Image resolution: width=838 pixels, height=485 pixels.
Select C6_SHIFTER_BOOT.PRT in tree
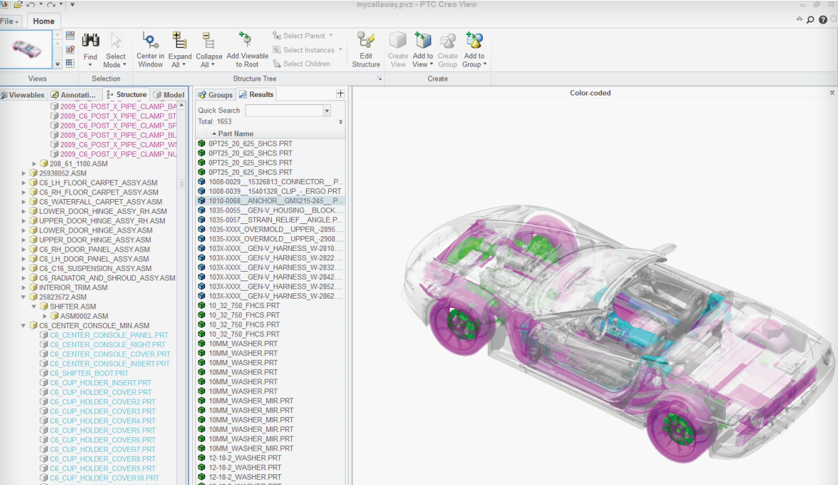[x=89, y=373]
